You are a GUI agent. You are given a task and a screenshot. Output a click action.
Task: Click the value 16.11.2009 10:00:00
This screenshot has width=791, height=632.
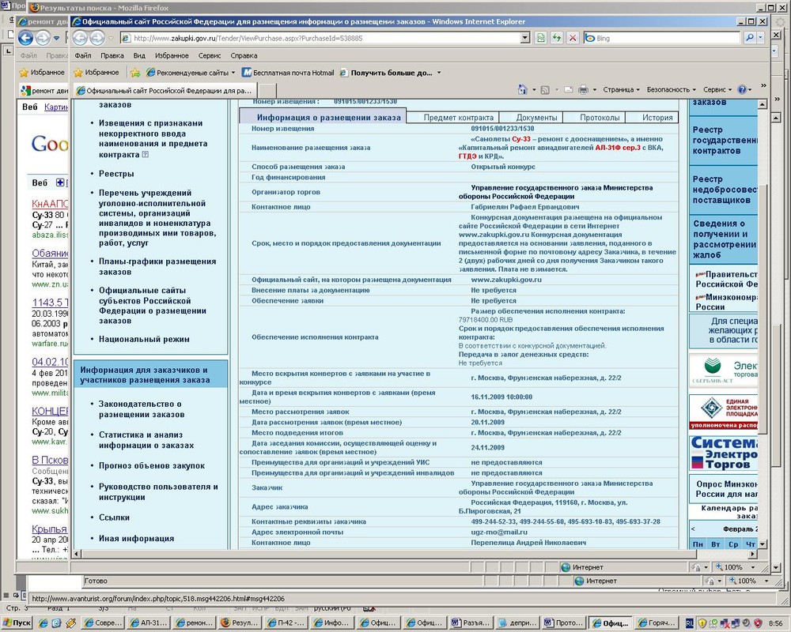click(x=501, y=397)
